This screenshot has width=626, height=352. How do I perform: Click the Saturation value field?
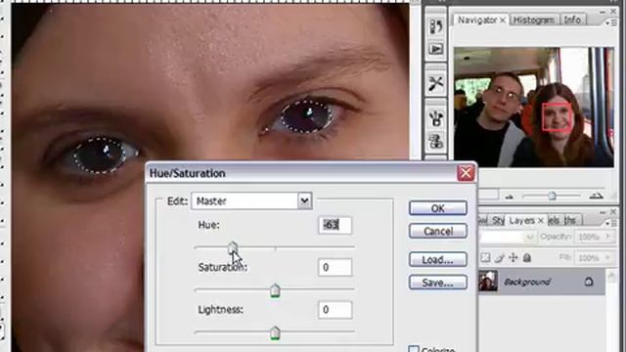[335, 267]
